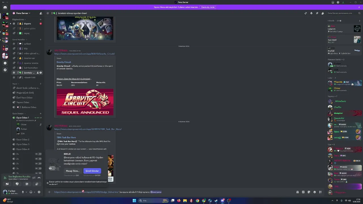Open Discord help icon
The height and width of the screenshot is (204, 363).
tap(338, 2)
